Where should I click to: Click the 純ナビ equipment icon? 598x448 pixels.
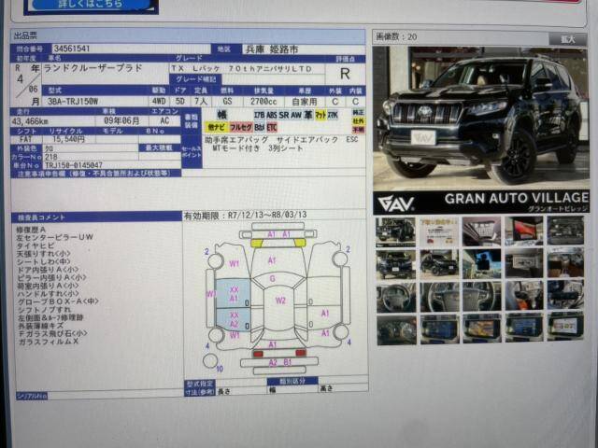coord(216,125)
